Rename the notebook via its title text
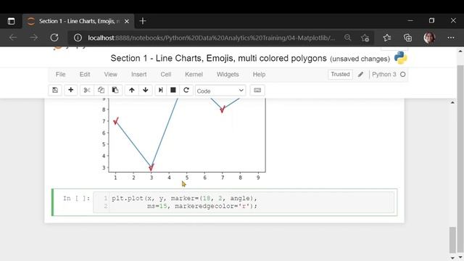Image resolution: width=464 pixels, height=261 pixels. pos(218,58)
